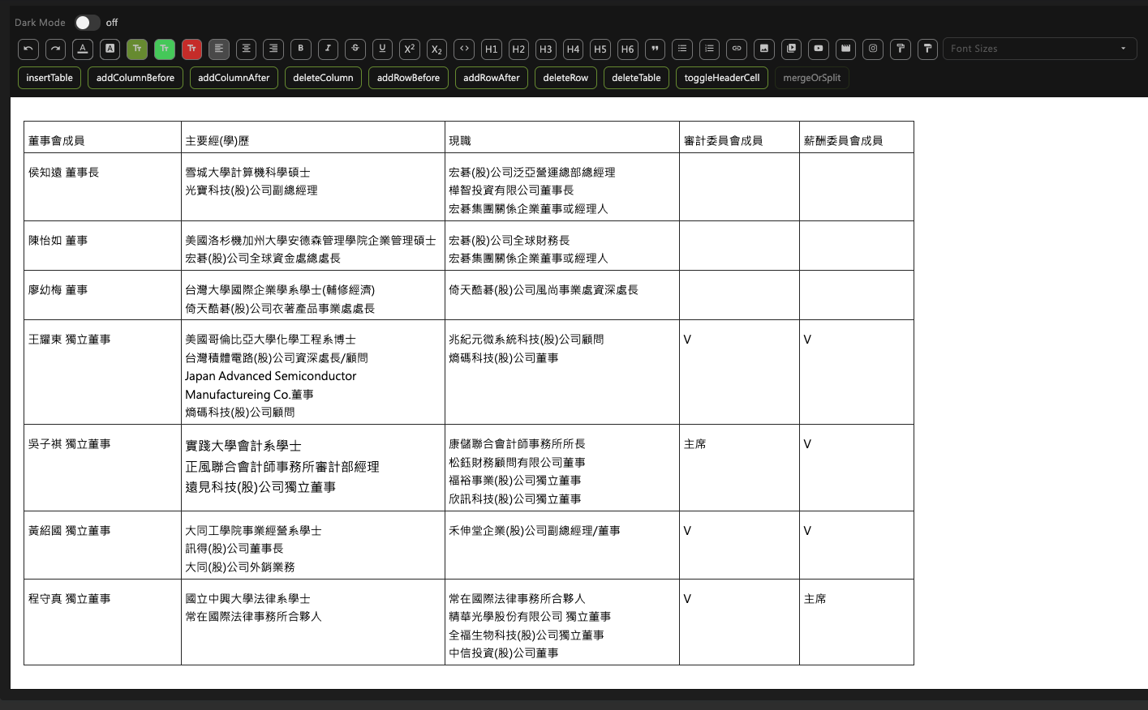The height and width of the screenshot is (710, 1148).
Task: Click the insertTable button
Action: 49,78
